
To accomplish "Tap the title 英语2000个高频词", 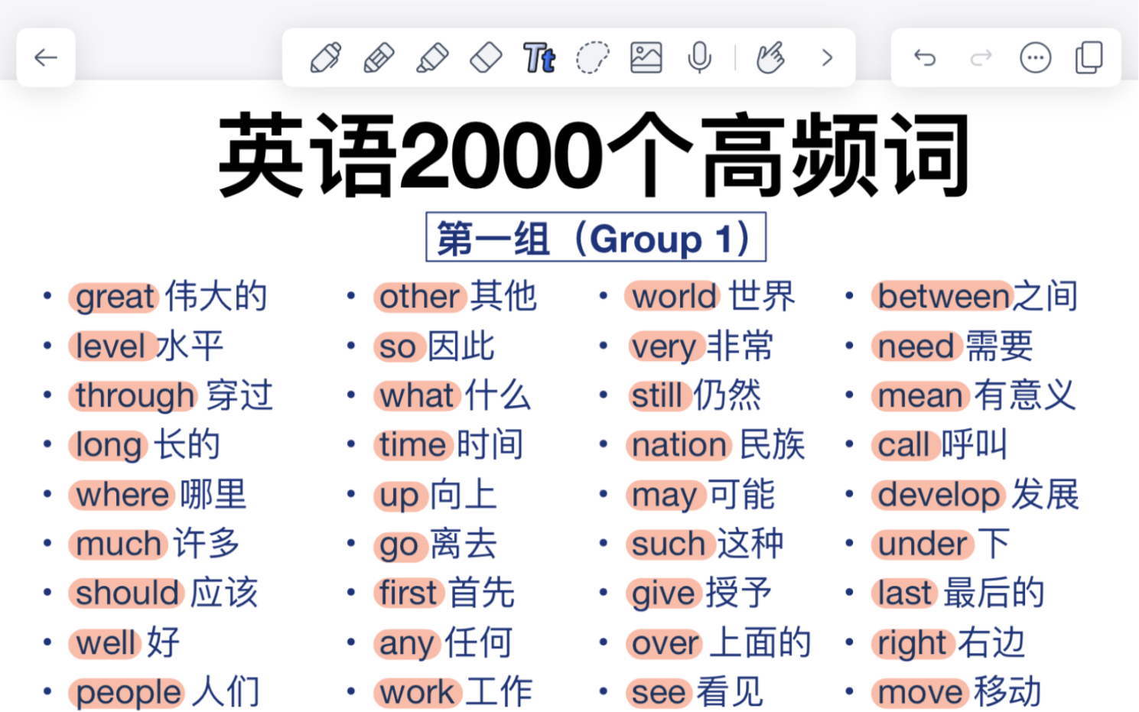I will 594,155.
